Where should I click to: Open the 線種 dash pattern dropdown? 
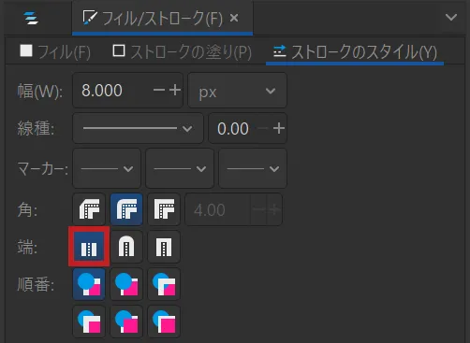(x=138, y=128)
